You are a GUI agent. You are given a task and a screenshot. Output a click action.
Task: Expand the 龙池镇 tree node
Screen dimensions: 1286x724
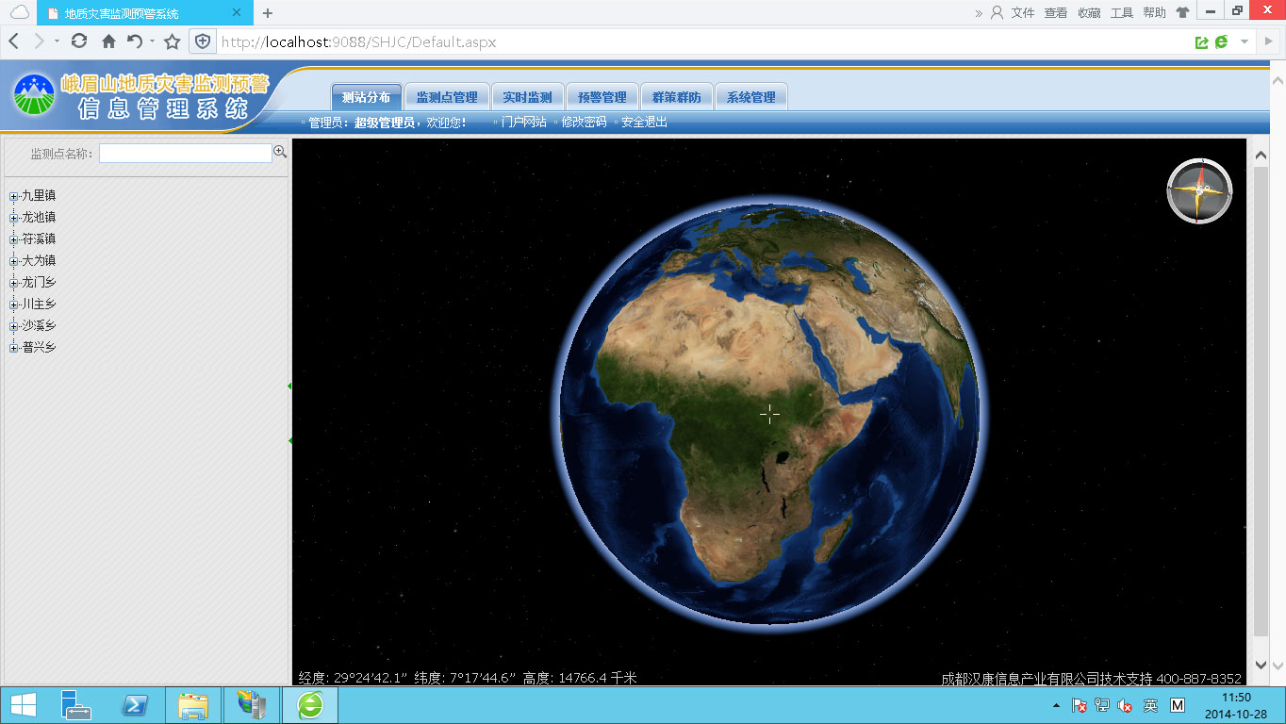(x=14, y=218)
